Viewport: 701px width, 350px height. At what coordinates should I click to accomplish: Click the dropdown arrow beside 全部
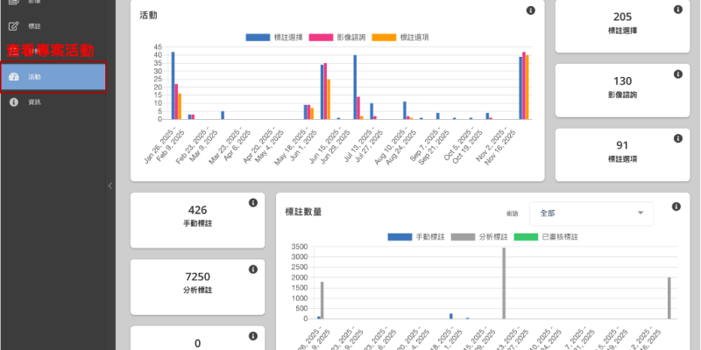point(641,213)
